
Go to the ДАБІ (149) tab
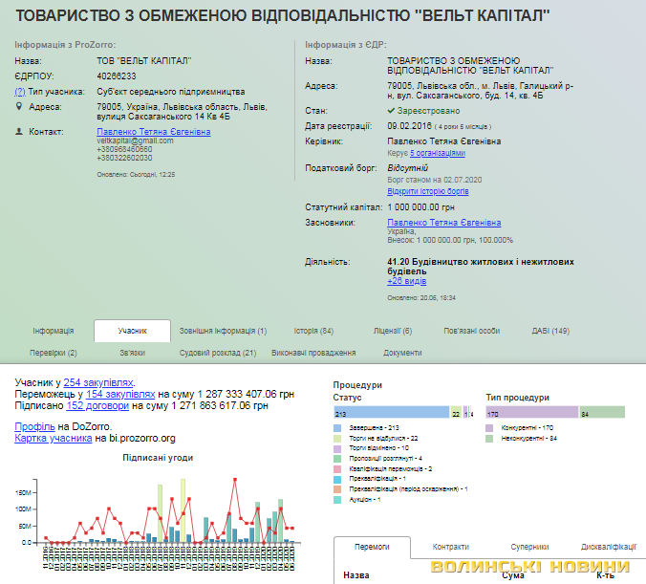(x=550, y=331)
